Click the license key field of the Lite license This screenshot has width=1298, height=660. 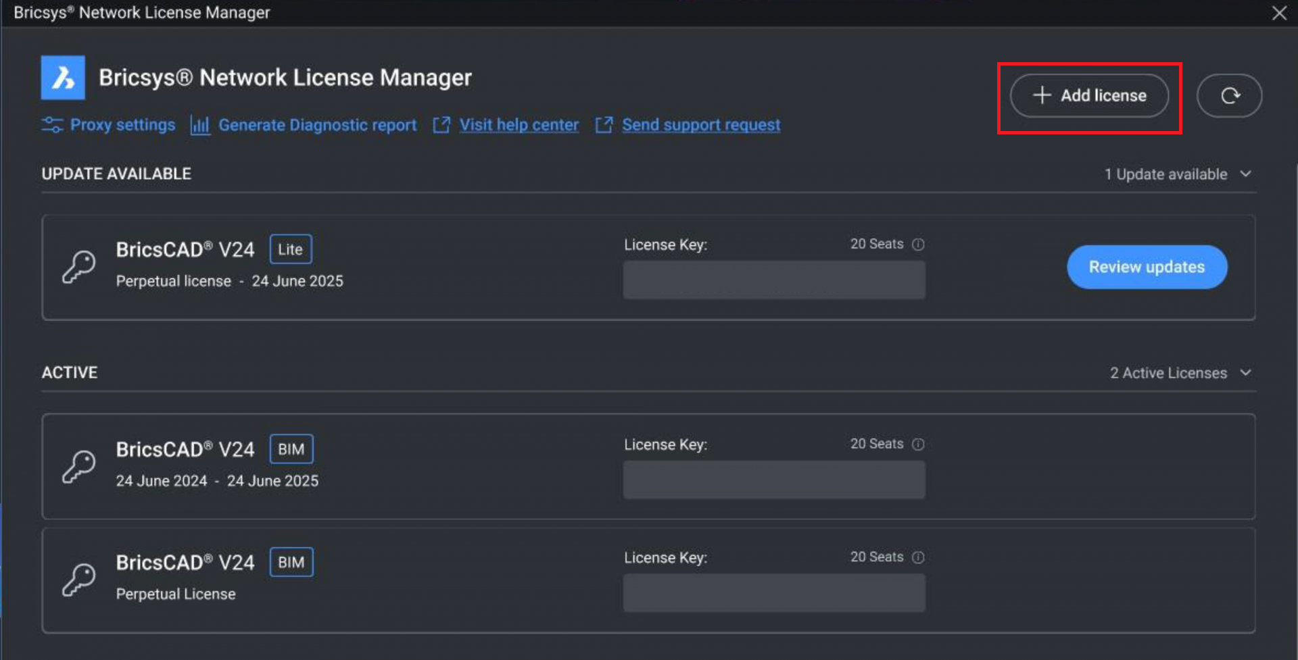(774, 280)
